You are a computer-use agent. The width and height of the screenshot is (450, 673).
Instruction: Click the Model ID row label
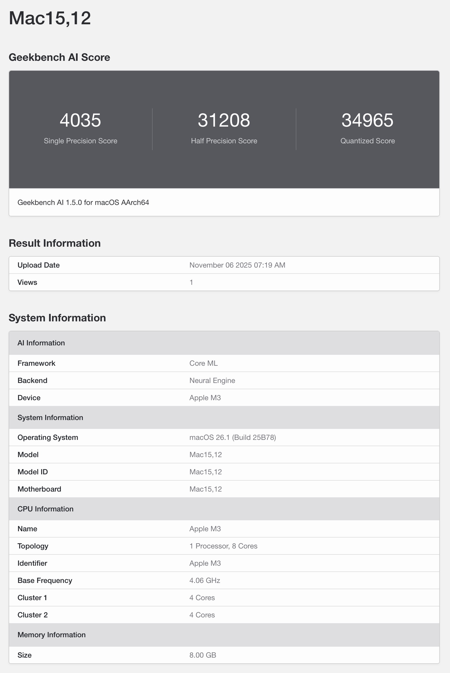(x=32, y=472)
